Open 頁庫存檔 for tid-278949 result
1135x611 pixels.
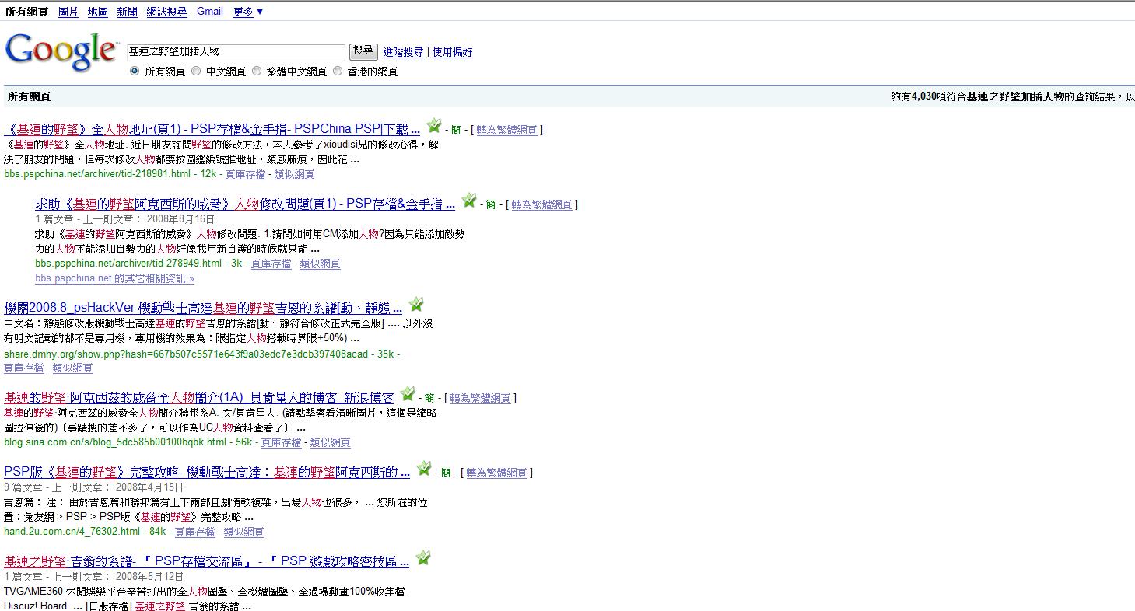click(x=271, y=264)
